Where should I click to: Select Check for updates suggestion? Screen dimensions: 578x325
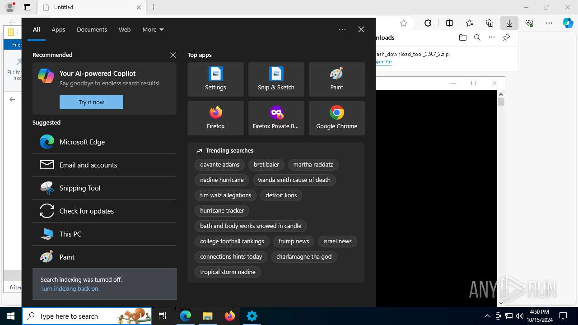[104, 211]
